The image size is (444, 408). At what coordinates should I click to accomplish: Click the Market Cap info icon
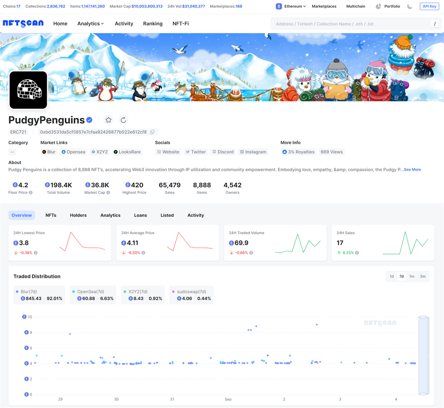[x=108, y=192]
